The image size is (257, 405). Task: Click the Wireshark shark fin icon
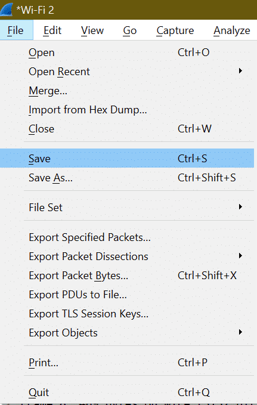point(6,10)
